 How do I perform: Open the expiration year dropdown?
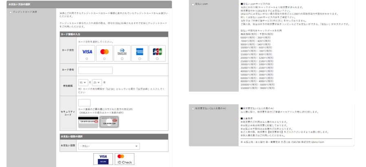97,82
